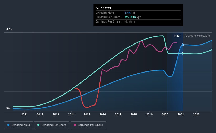
Task: Click the pink Earnings Per Share legend dot
Action: click(x=75, y=125)
